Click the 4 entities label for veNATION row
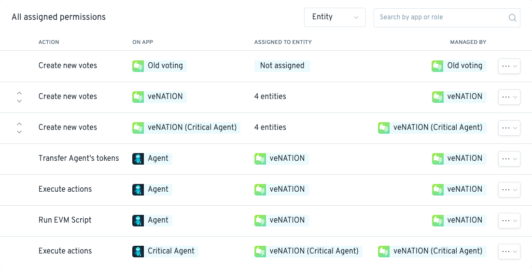This screenshot has height=267, width=532. coord(270,97)
